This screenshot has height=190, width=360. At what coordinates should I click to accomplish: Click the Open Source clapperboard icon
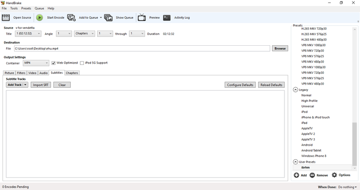pyautogui.click(x=6, y=18)
